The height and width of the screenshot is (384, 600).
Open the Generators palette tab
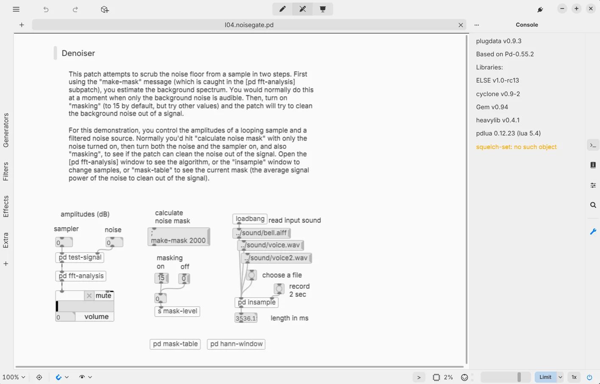click(6, 130)
